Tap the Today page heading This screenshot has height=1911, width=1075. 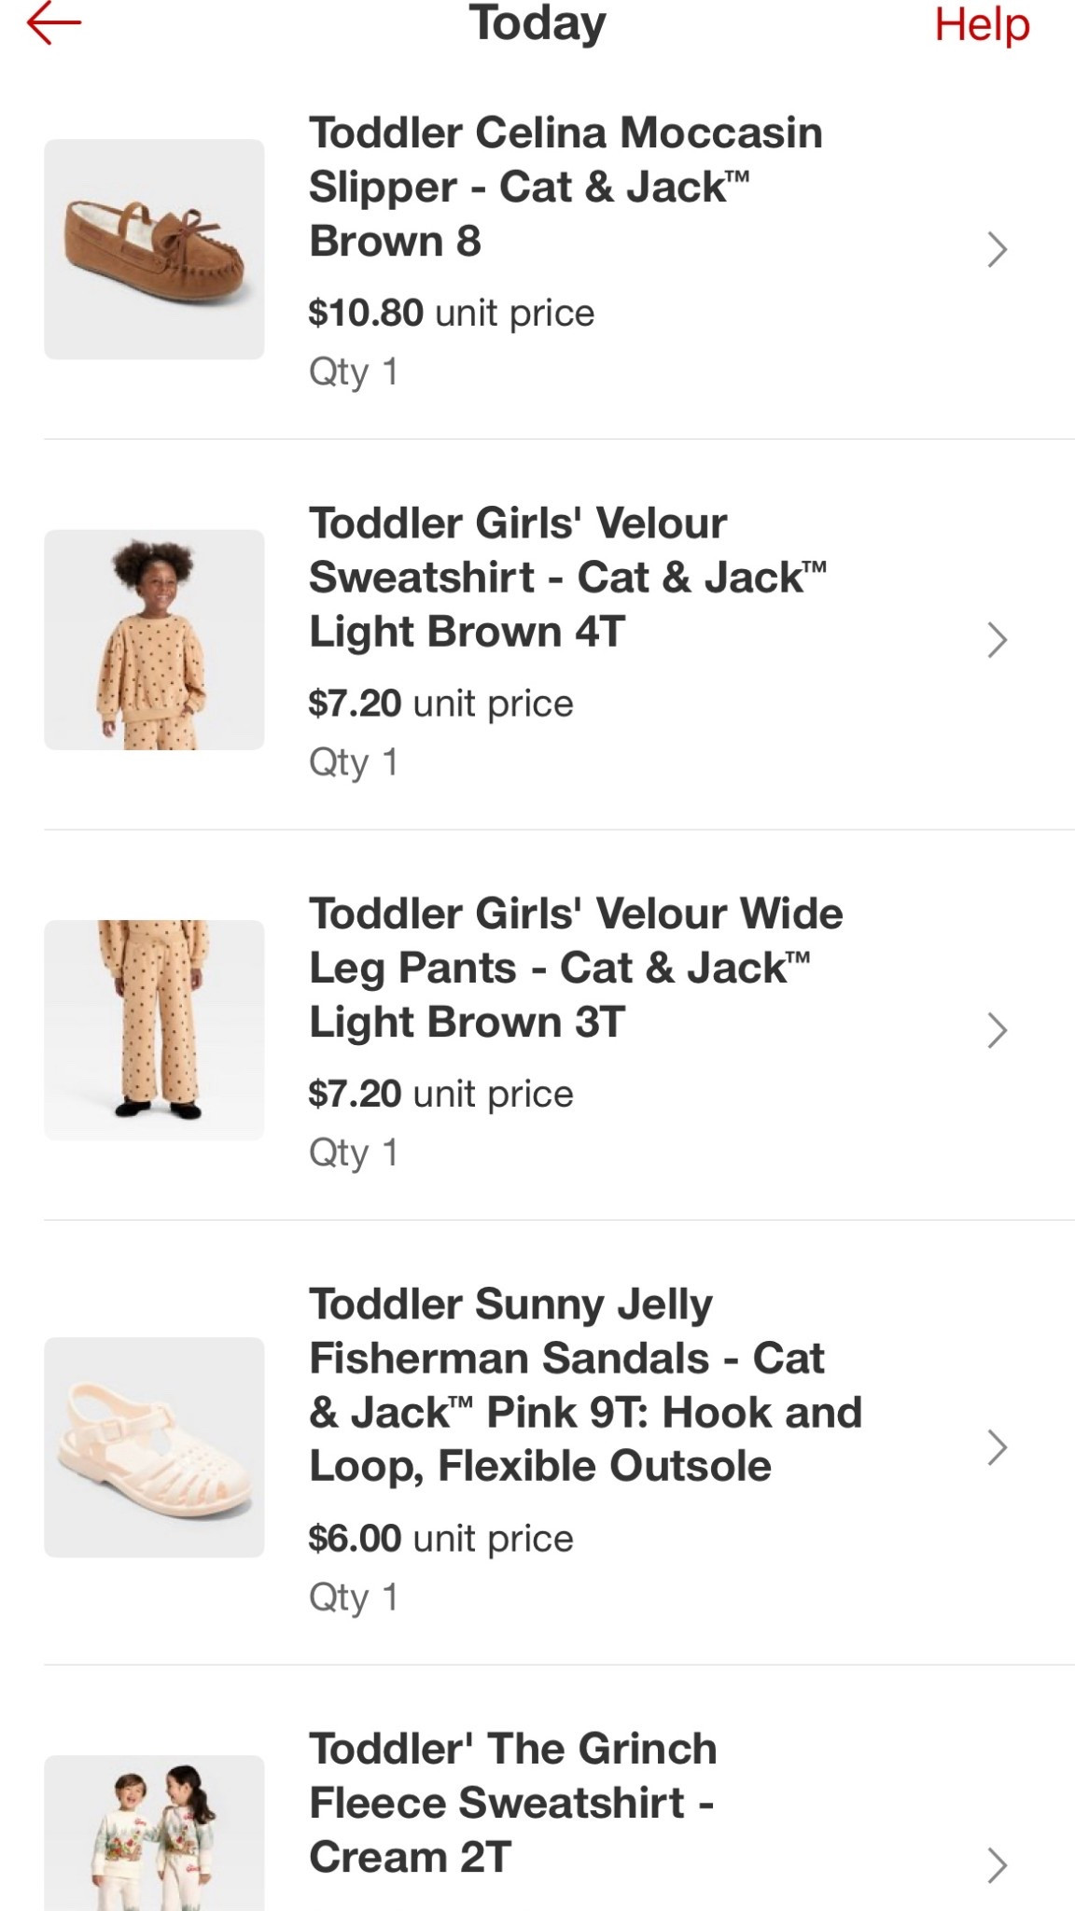coord(537,24)
